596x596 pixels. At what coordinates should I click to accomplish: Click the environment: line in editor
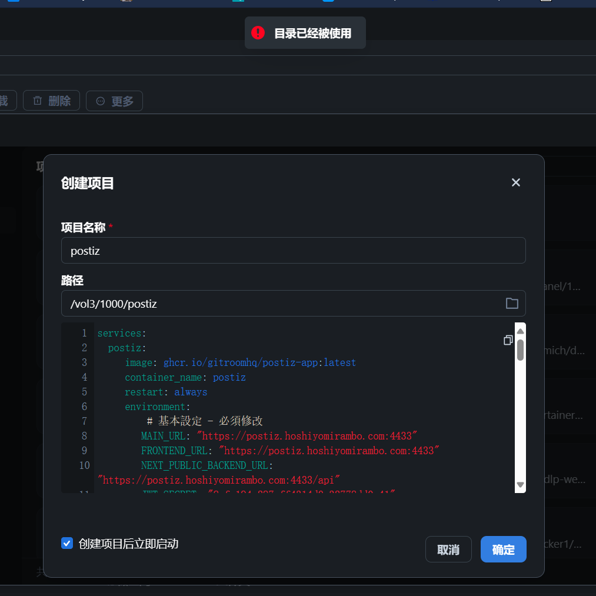pos(157,407)
